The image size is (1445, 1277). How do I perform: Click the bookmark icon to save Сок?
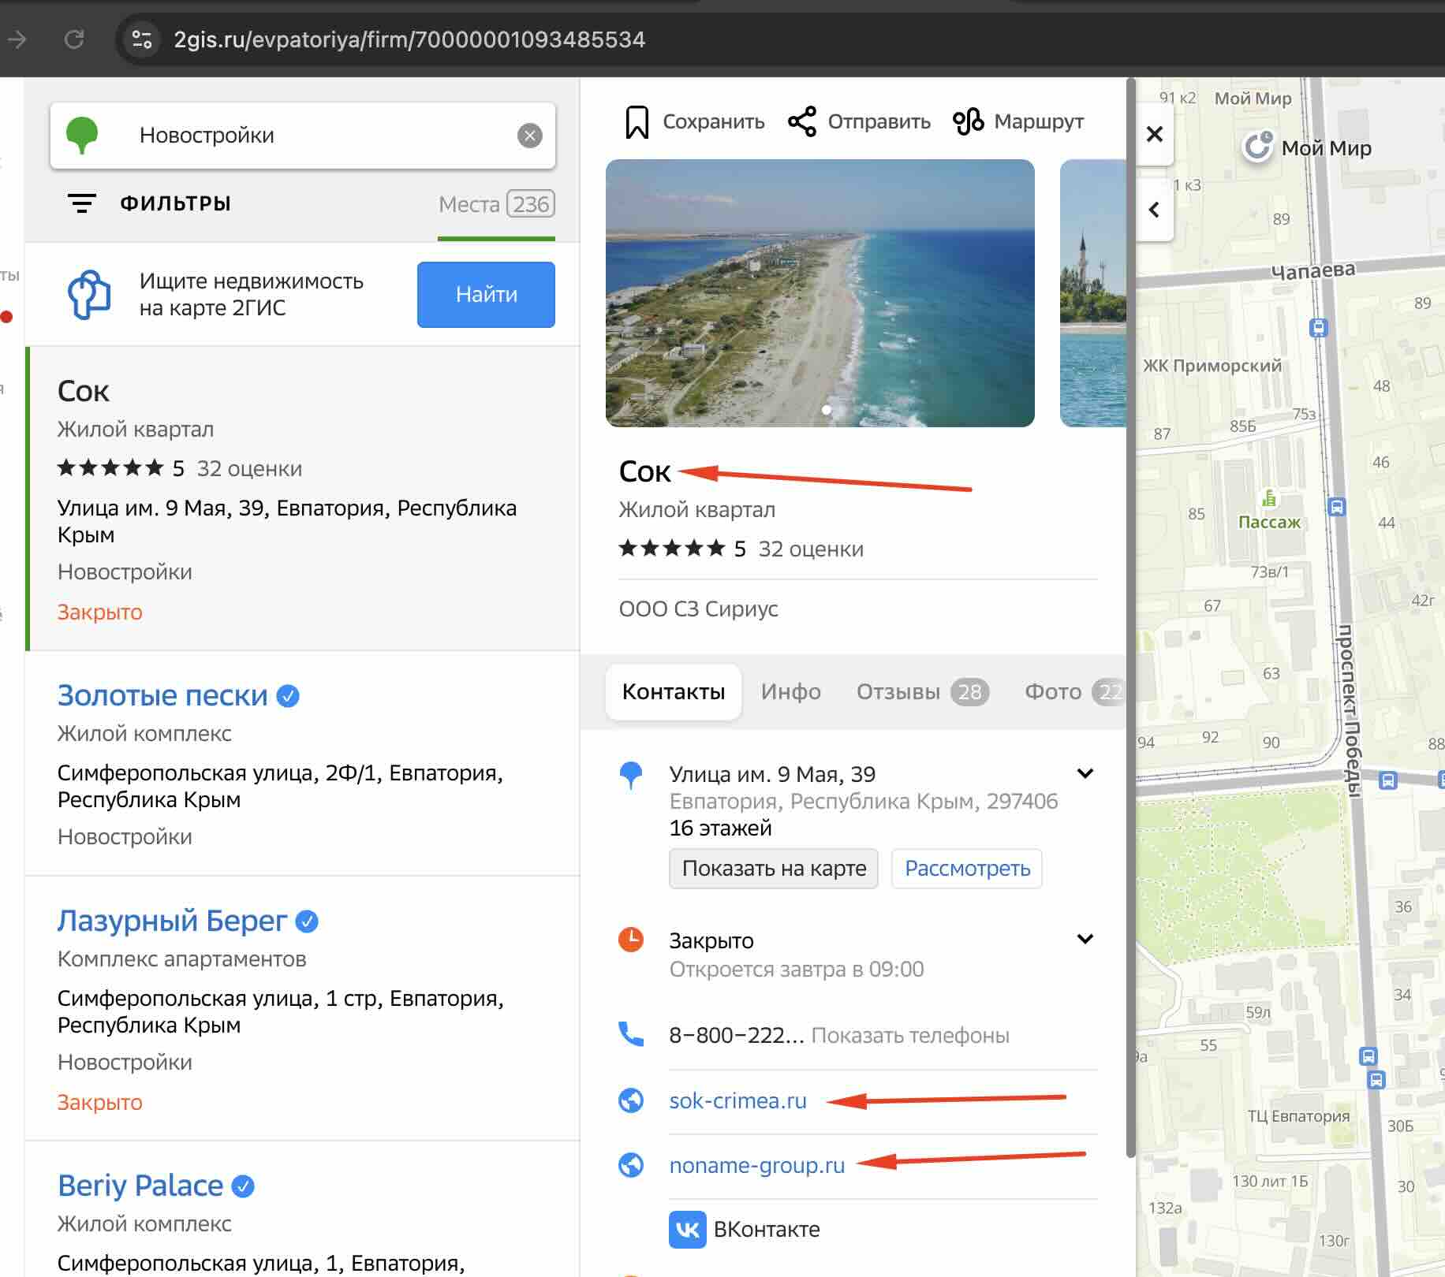tap(637, 122)
